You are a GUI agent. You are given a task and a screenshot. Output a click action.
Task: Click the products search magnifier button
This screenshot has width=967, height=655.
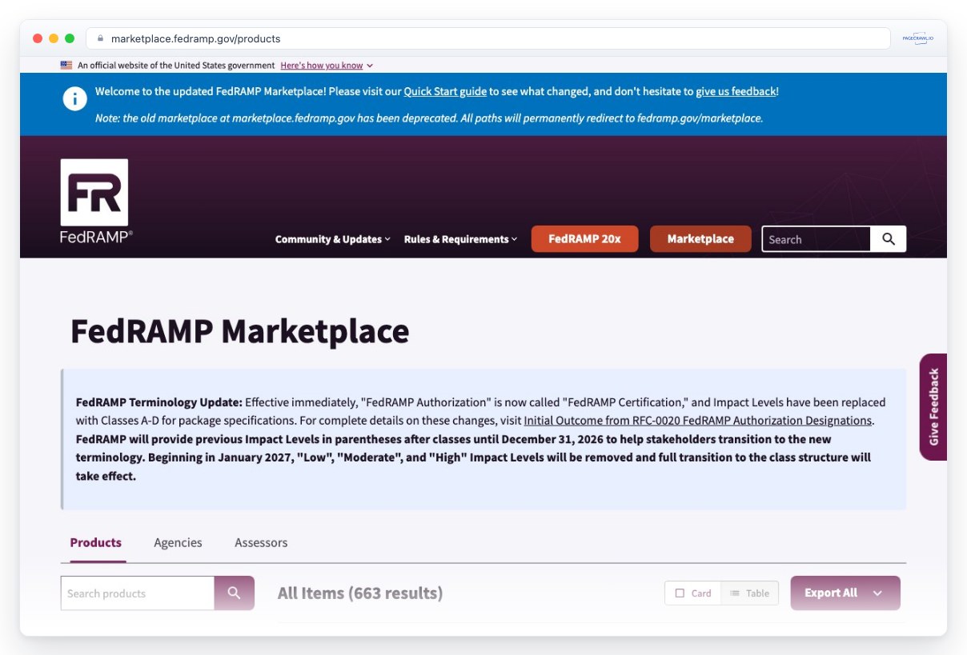tap(234, 593)
